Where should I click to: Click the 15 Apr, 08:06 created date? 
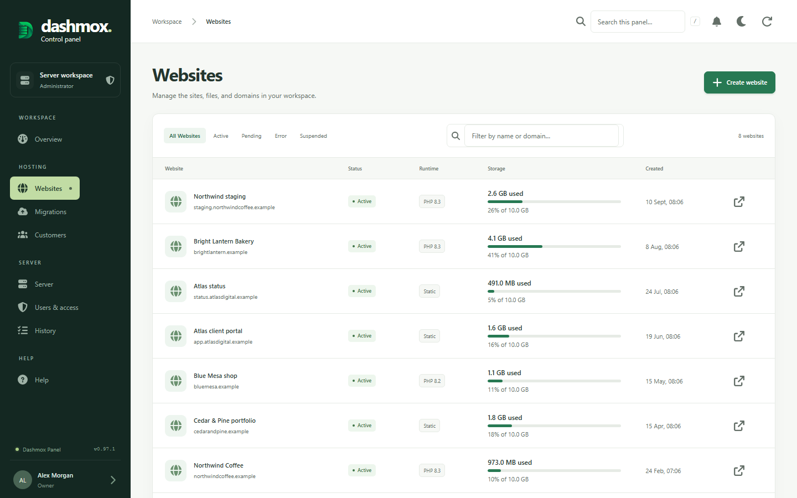[663, 427]
